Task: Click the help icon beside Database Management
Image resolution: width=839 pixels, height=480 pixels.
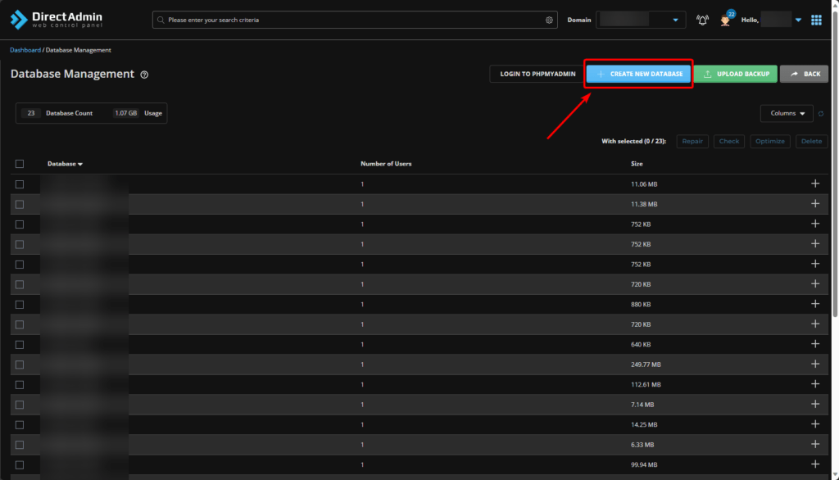Action: point(144,75)
